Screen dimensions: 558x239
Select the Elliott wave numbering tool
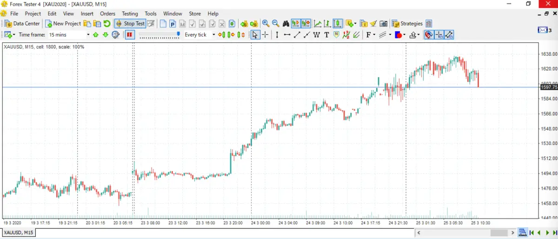click(346, 35)
